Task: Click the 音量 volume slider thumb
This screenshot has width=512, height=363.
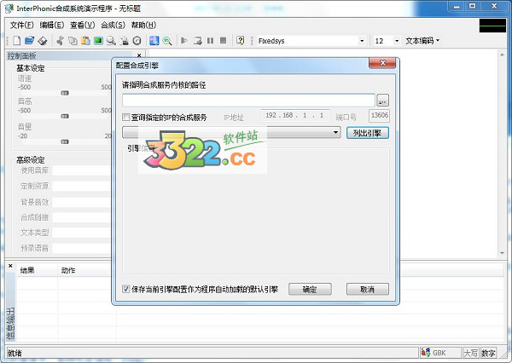Action: point(65,141)
